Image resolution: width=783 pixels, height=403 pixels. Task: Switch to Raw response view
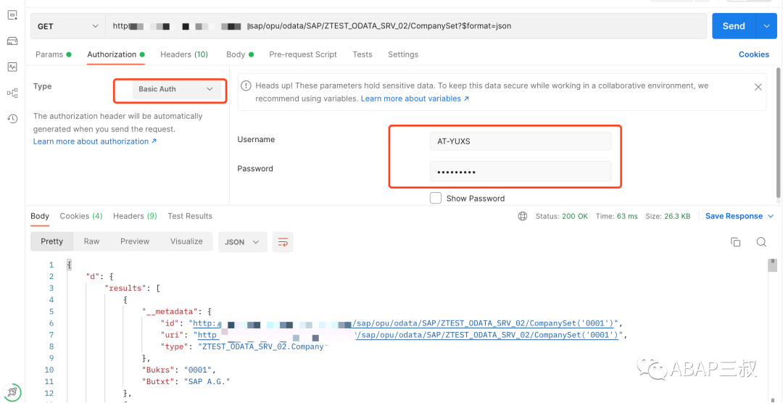click(91, 241)
